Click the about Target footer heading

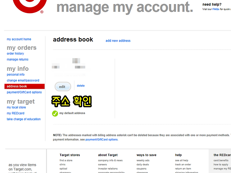tap(108, 155)
